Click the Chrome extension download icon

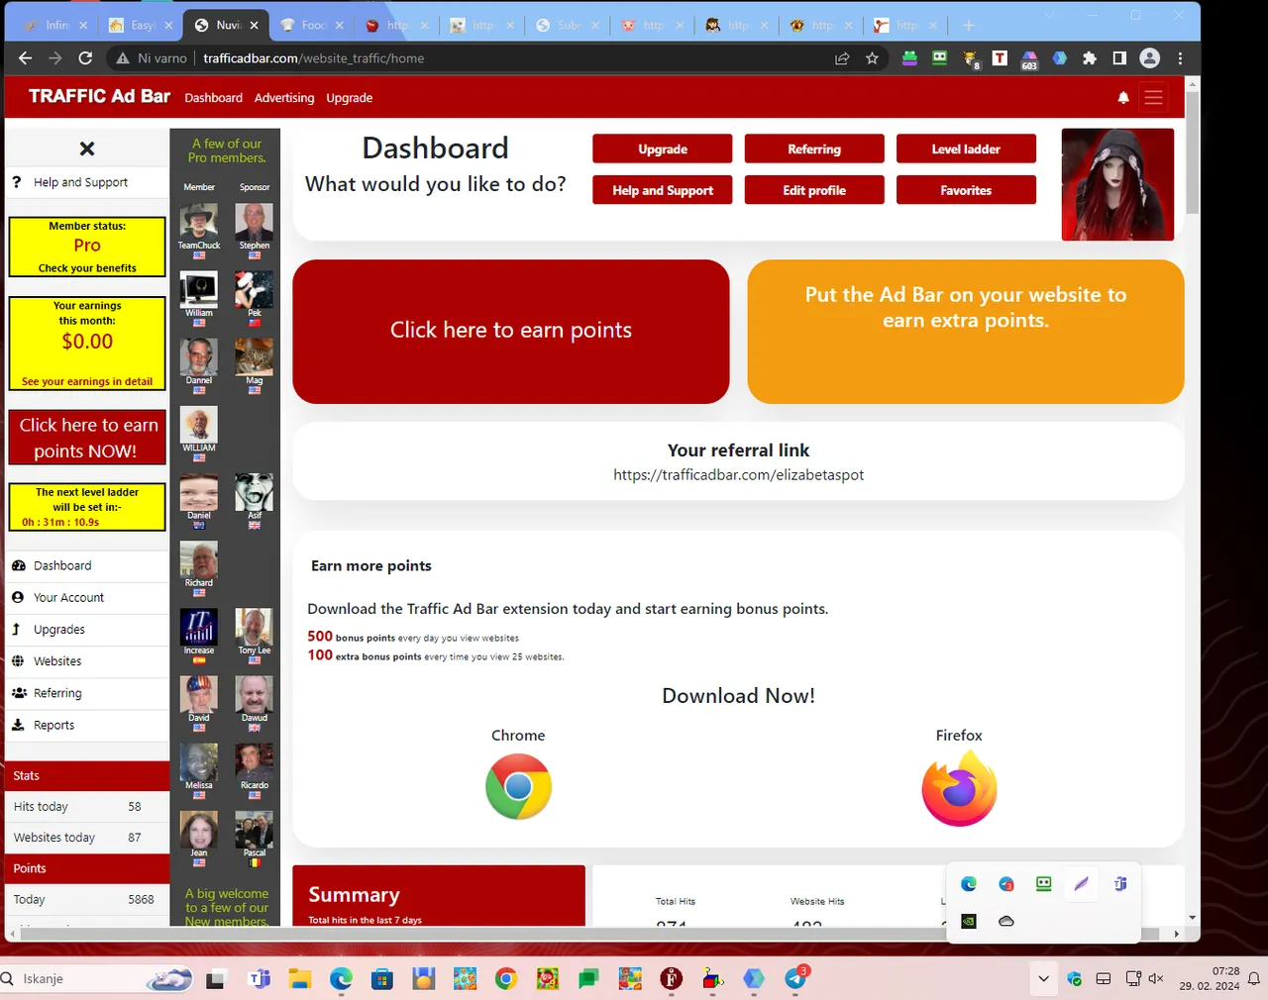[x=518, y=786]
